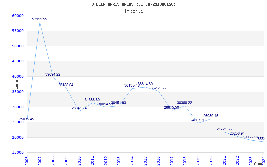This screenshot has height=167, width=267.
Task: Click the 2022 x-axis year label
Action: [x=237, y=161]
